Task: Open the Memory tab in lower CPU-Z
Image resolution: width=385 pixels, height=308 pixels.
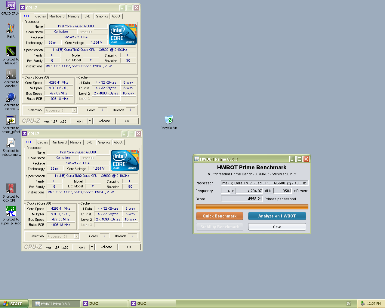Action: 76,142
